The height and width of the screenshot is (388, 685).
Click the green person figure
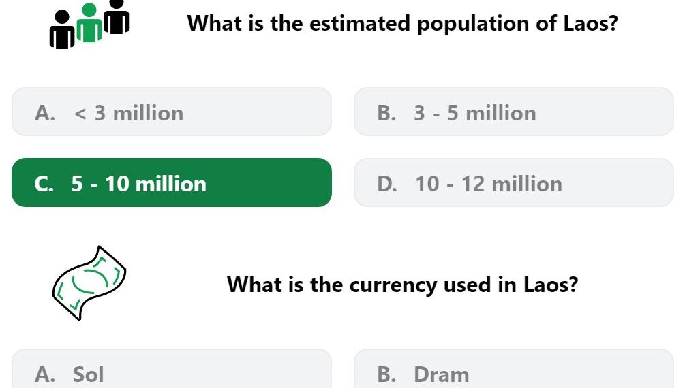pos(89,22)
